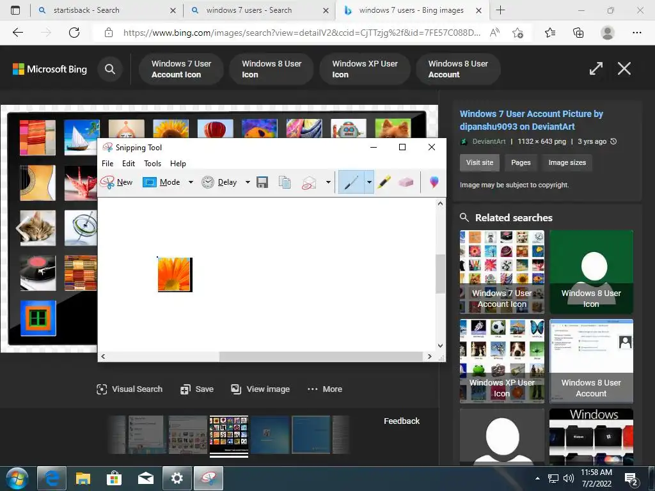Click the Snipping Tool horizontal scrollbar thumb
The width and height of the screenshot is (655, 491).
[321, 356]
